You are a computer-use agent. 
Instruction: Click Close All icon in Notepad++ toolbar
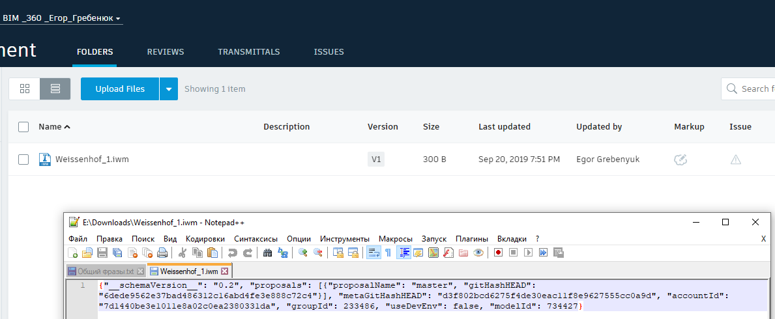[147, 253]
